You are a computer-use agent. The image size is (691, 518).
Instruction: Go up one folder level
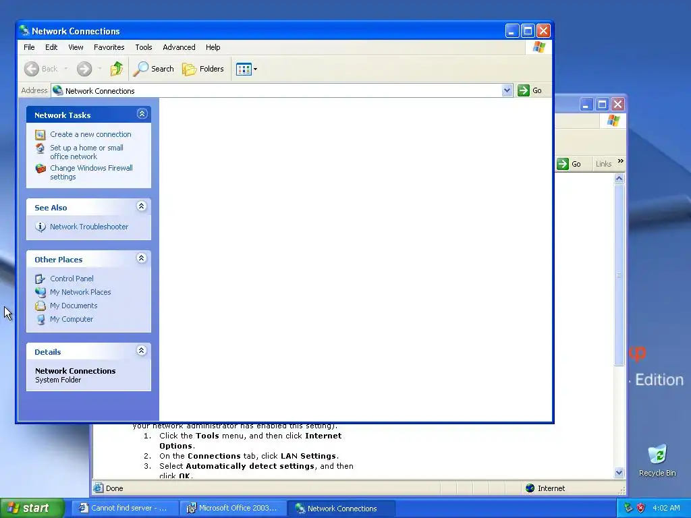click(x=116, y=69)
